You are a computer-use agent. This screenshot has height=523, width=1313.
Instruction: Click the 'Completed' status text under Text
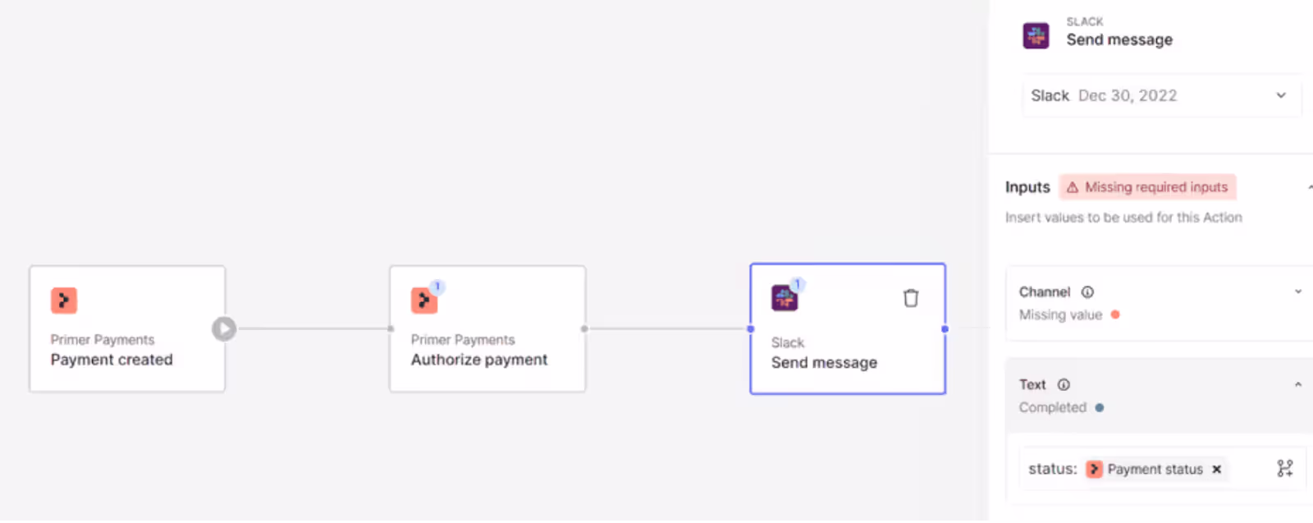coord(1053,408)
